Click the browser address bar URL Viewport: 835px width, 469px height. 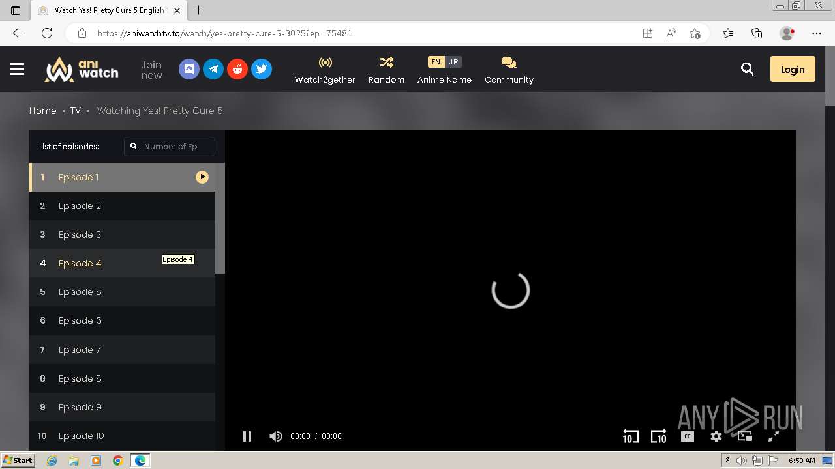pyautogui.click(x=224, y=33)
